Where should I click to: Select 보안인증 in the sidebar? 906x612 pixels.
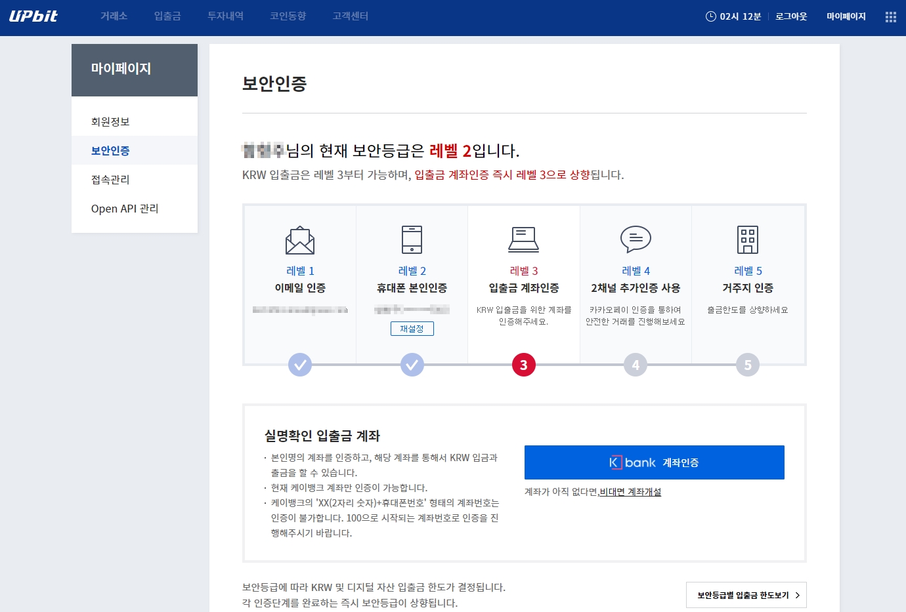(x=135, y=150)
